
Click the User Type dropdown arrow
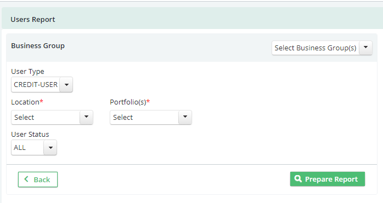66,85
